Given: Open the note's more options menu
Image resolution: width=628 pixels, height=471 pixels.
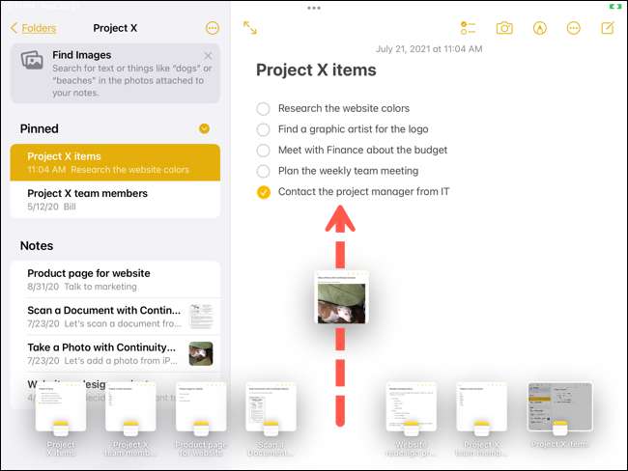Looking at the screenshot, I should tap(574, 28).
